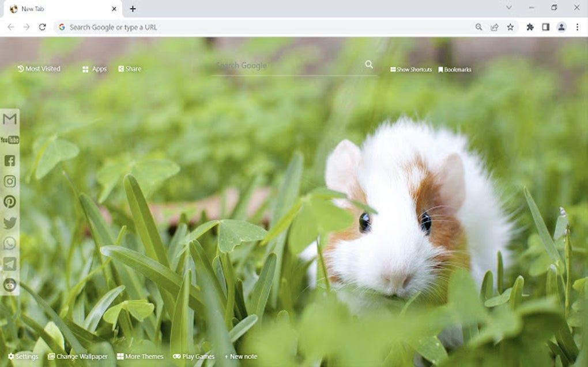Click the share-this-page icon in the address bar

point(495,27)
